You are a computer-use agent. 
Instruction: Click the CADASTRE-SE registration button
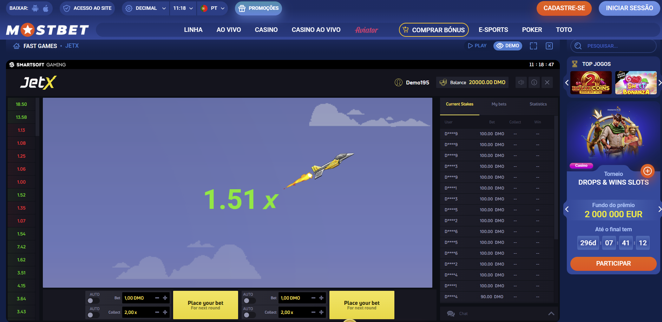click(x=564, y=8)
